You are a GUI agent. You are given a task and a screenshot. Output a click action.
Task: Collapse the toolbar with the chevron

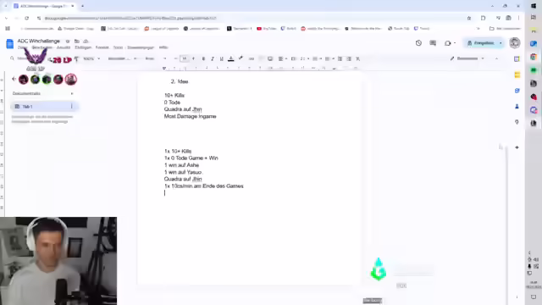pyautogui.click(x=496, y=58)
